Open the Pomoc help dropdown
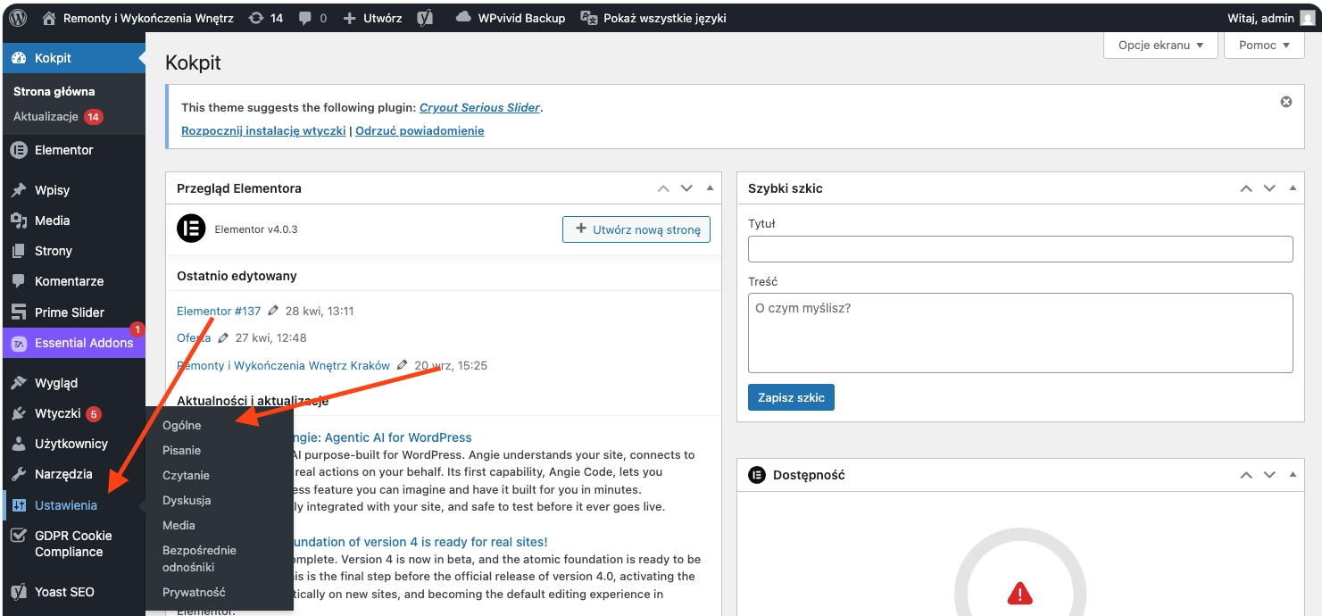This screenshot has width=1322, height=616. coord(1265,45)
